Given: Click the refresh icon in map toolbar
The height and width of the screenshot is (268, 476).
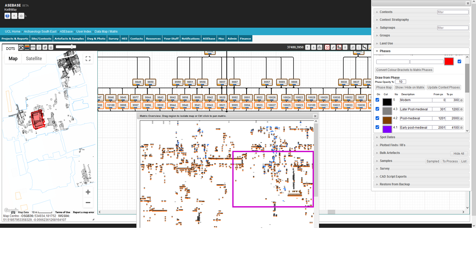Looking at the screenshot, I should coord(39,47).
